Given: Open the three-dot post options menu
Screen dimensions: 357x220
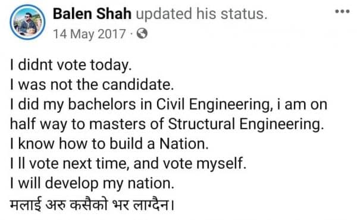Looking at the screenshot, I should point(342,11).
